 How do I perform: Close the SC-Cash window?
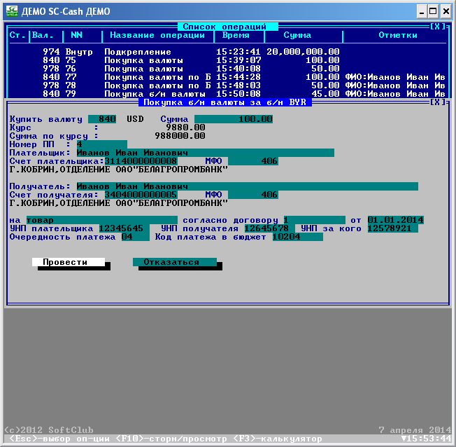(446, 12)
